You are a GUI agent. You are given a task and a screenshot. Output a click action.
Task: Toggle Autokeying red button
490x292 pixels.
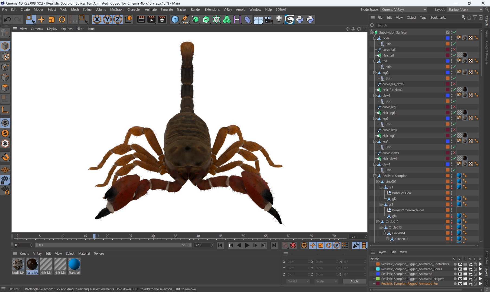tap(293, 245)
